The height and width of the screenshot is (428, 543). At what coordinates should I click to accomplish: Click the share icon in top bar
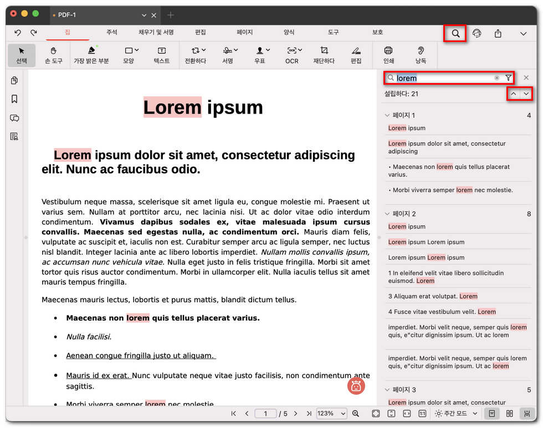tap(498, 34)
